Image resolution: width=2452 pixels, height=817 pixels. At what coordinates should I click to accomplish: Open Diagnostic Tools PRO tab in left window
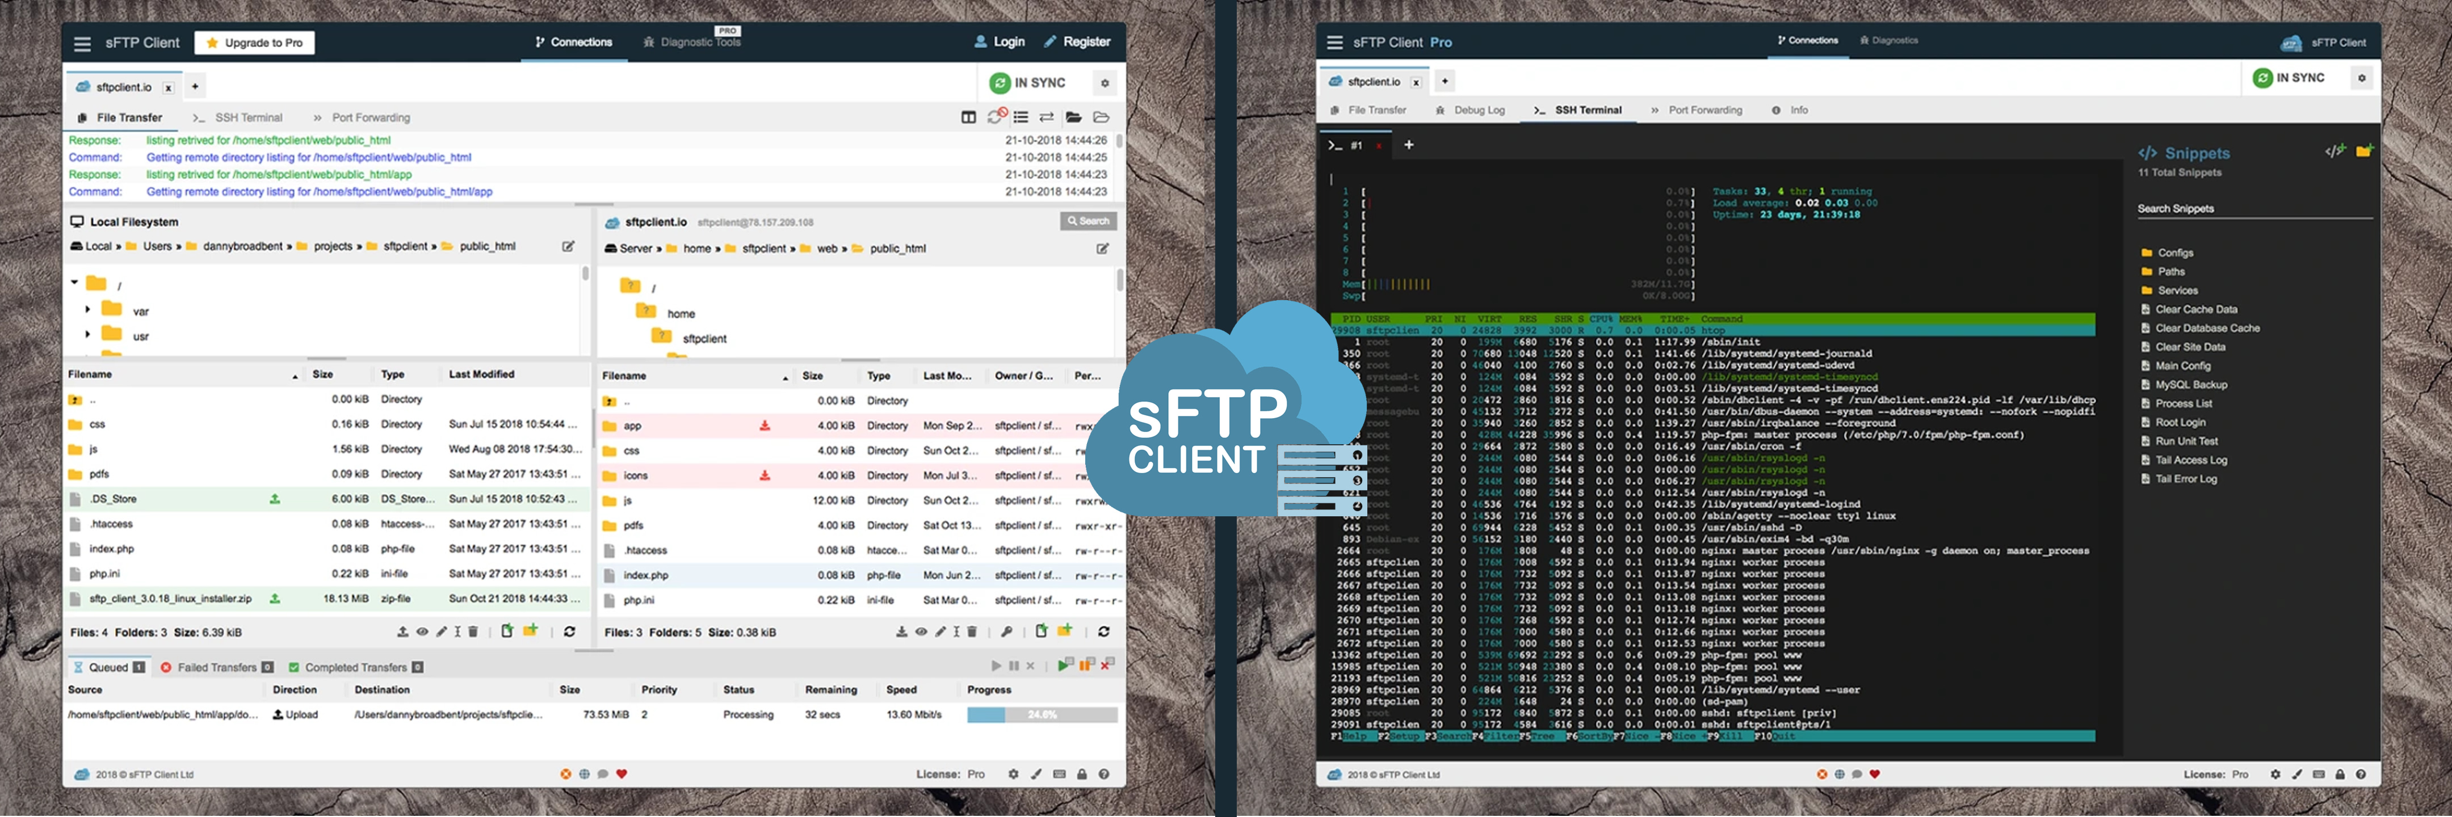pos(692,41)
